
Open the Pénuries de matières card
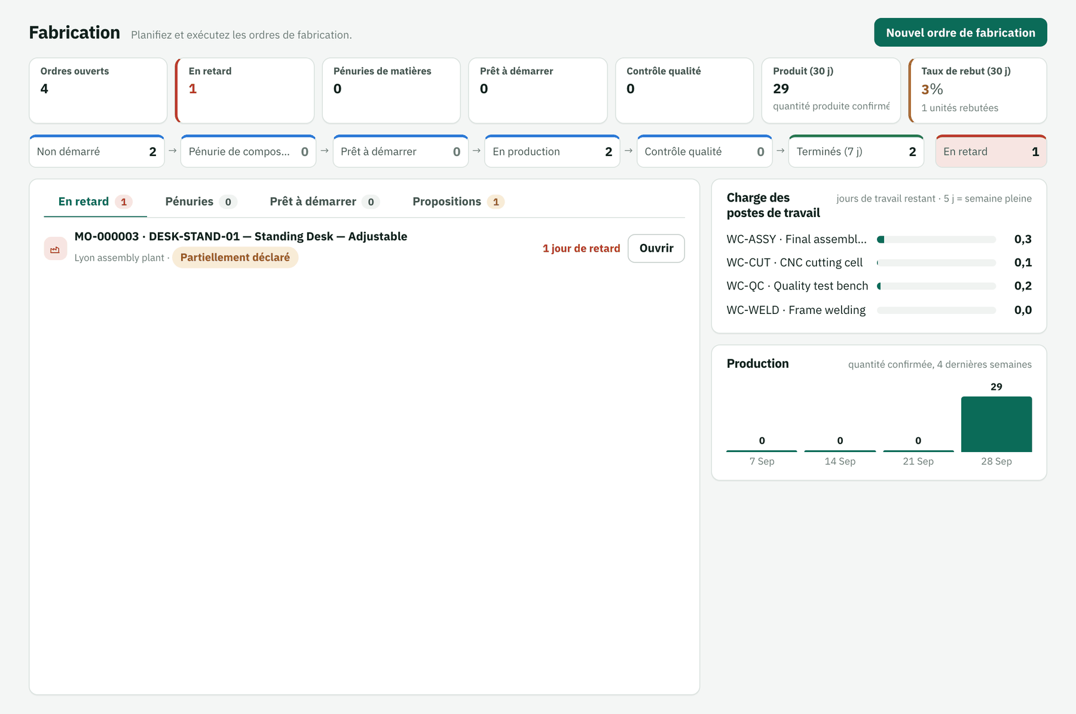391,90
